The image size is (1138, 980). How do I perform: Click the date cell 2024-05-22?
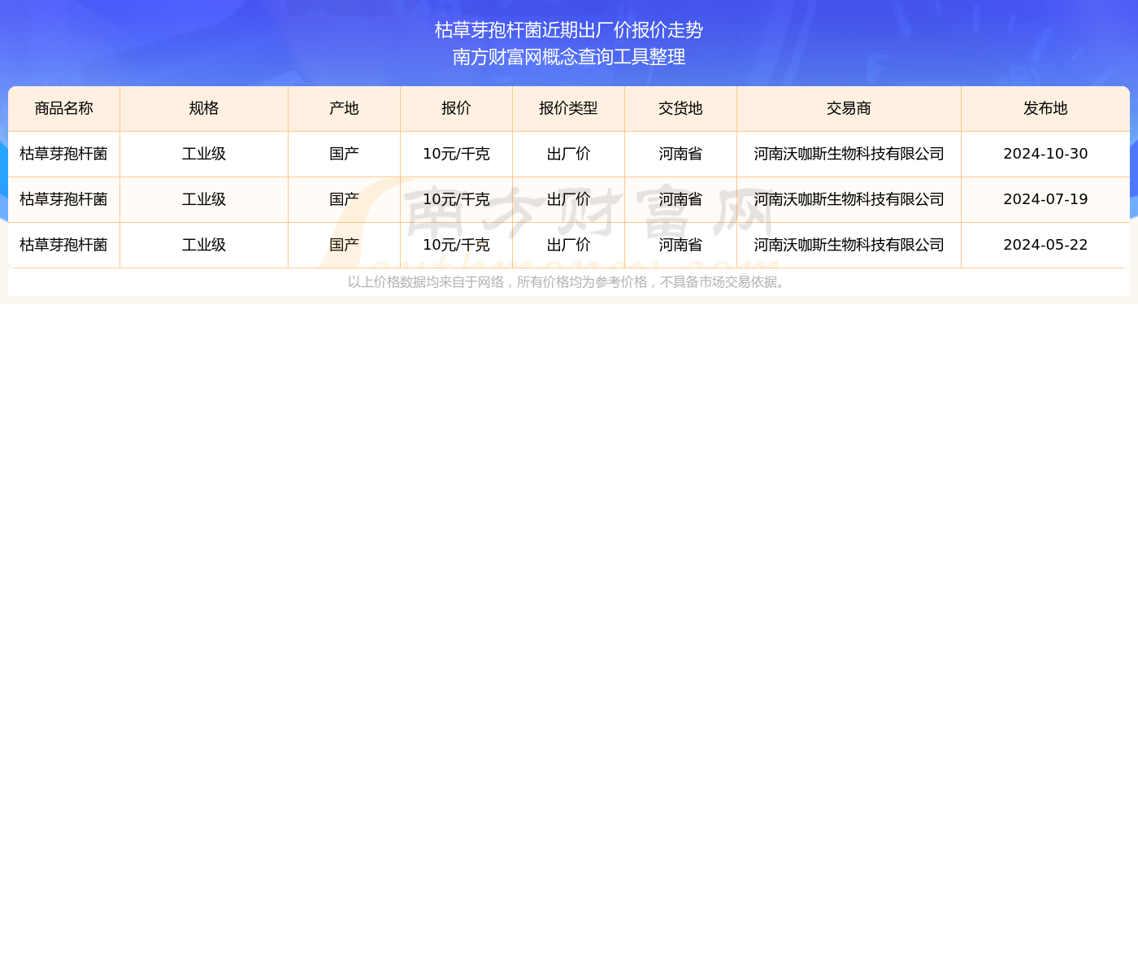point(1045,246)
